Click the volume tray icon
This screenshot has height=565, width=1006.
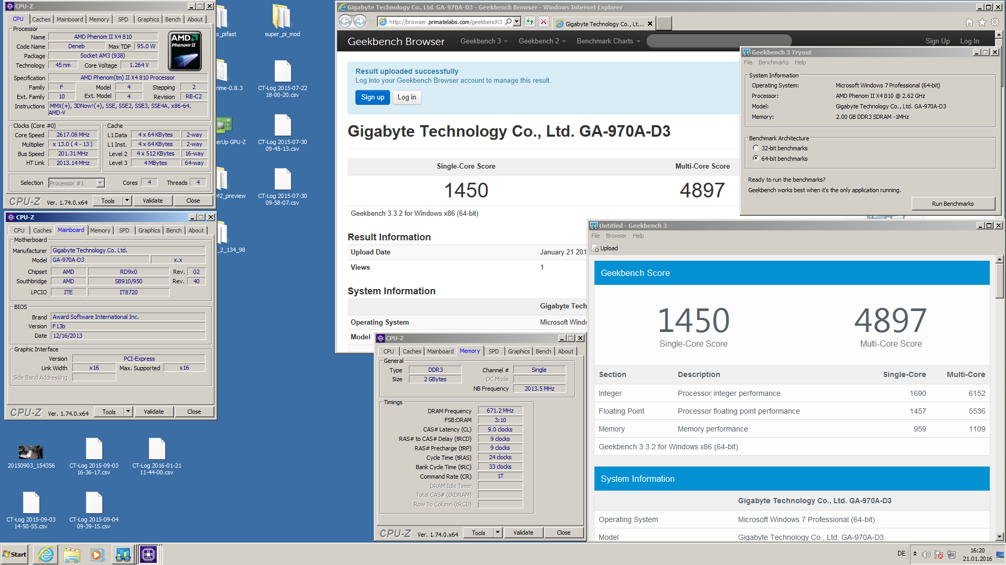coord(926,554)
